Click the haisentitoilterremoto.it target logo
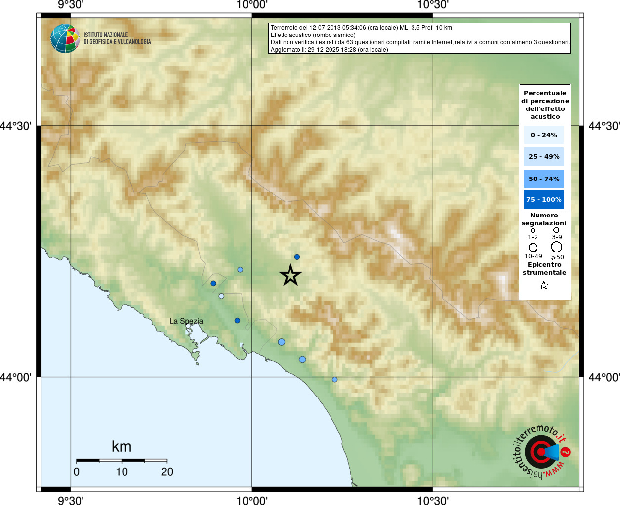The height and width of the screenshot is (505, 620). coord(542,452)
